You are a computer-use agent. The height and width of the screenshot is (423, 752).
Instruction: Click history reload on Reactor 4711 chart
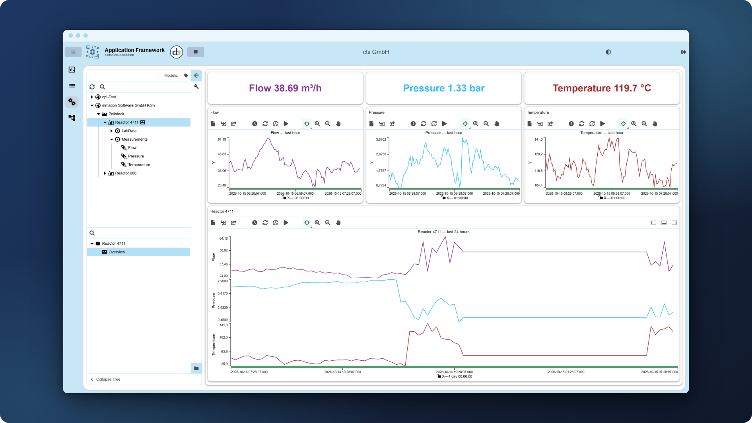click(276, 223)
